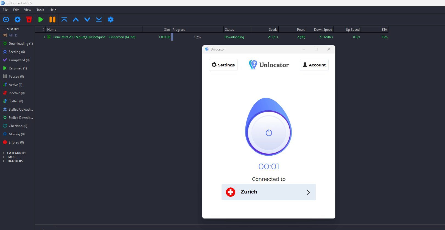Click the 13m ETA cell
Image resolution: width=445 pixels, height=230 pixels.
coord(384,37)
